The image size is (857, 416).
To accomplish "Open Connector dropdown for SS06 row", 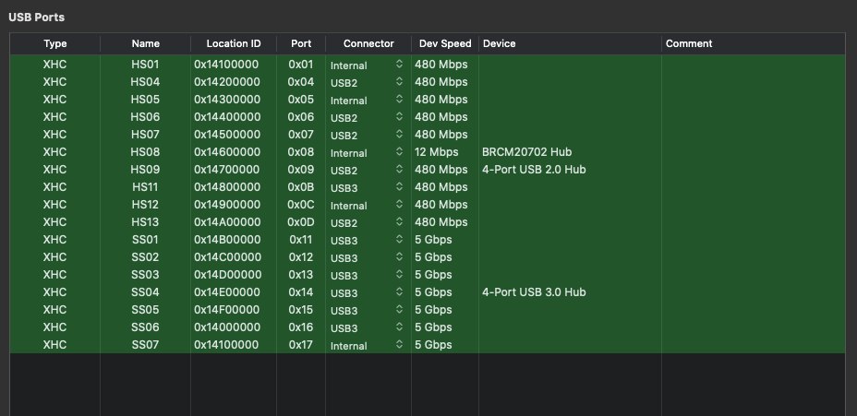I will coord(367,327).
